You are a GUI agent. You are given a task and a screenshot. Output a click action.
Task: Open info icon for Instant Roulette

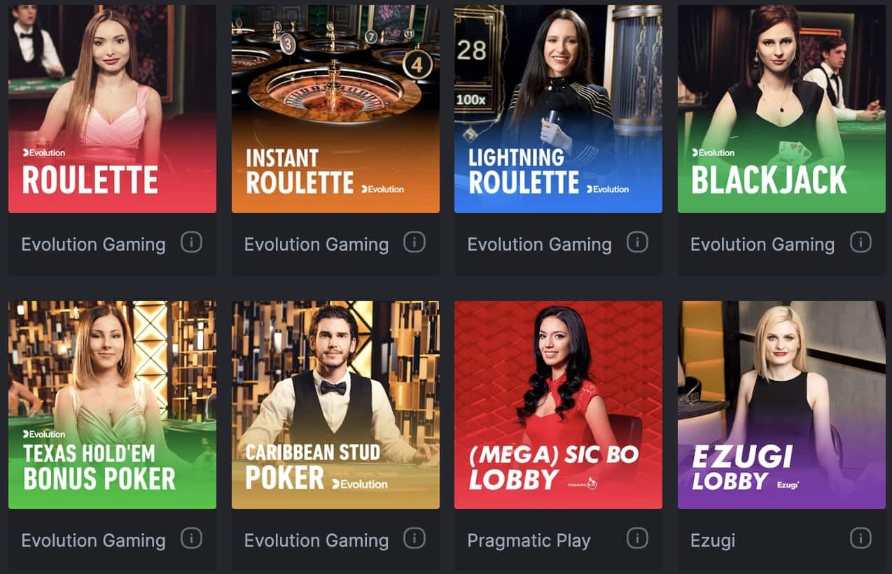pyautogui.click(x=414, y=242)
